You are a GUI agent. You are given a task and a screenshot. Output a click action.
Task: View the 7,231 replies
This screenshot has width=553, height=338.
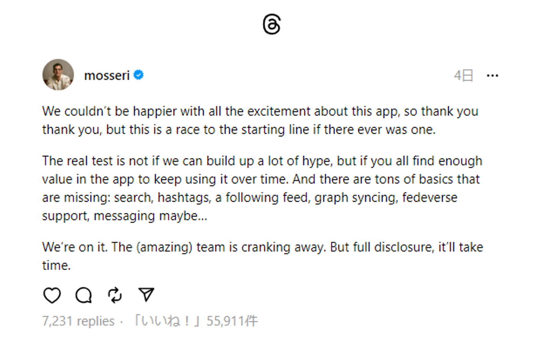coord(78,321)
